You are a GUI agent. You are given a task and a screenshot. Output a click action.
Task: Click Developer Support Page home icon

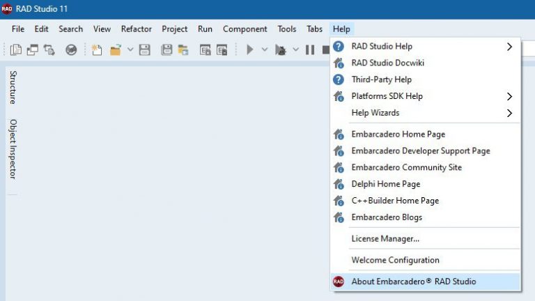(x=339, y=150)
